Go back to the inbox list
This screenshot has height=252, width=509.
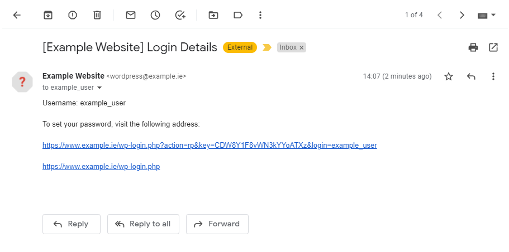coord(17,15)
